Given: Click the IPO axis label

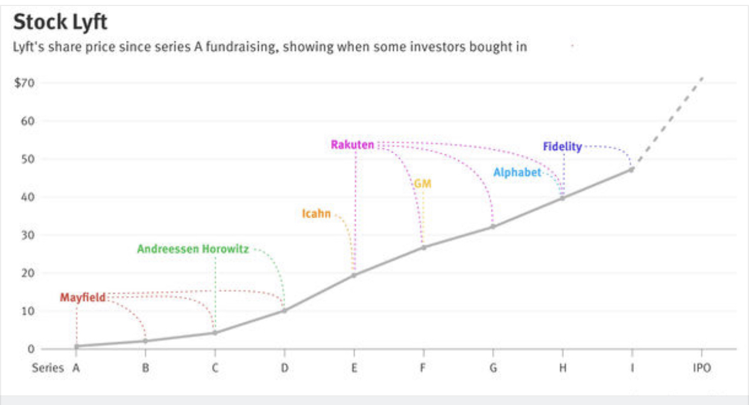Looking at the screenshot, I should coord(701,368).
